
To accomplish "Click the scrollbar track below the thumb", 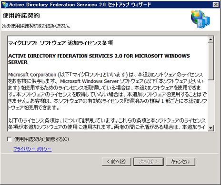I will [x=211, y=103].
